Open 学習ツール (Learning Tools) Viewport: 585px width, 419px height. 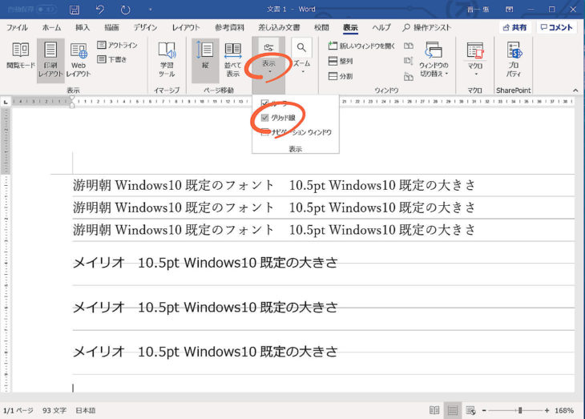pos(167,58)
